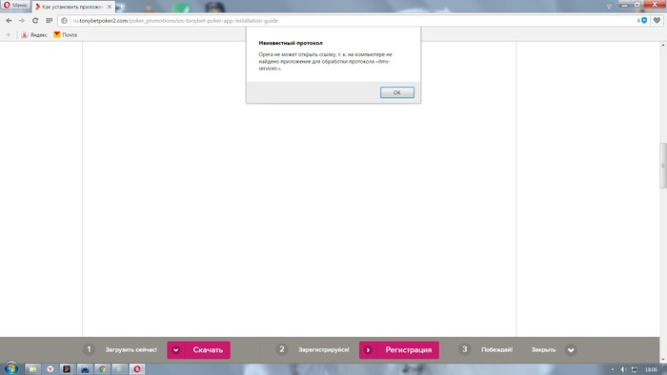Open File Explorer from the taskbar

(32, 369)
